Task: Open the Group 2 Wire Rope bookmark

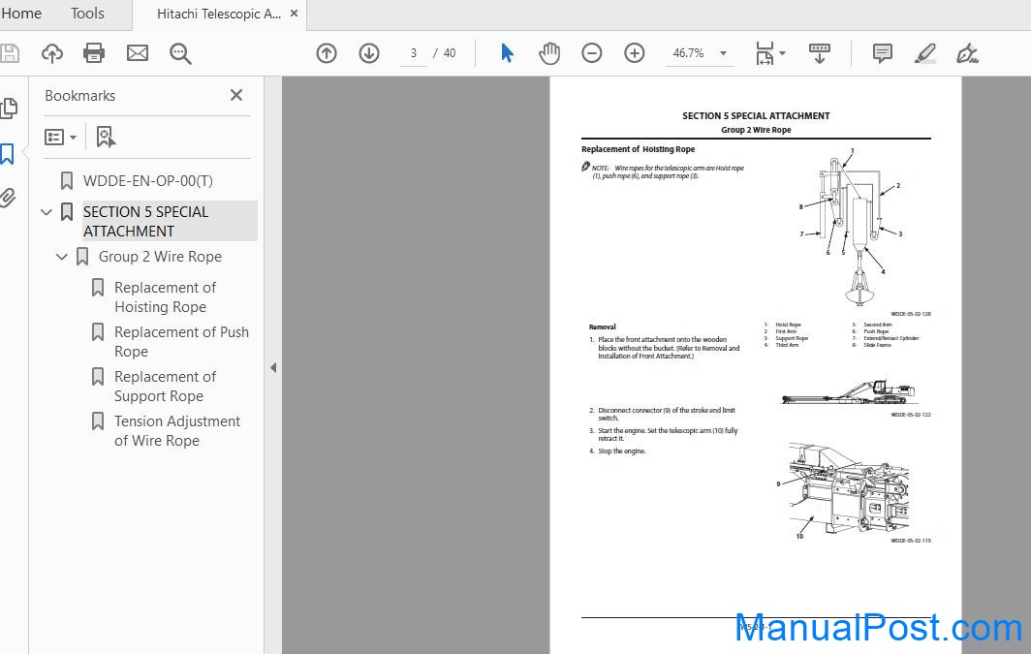Action: point(160,257)
